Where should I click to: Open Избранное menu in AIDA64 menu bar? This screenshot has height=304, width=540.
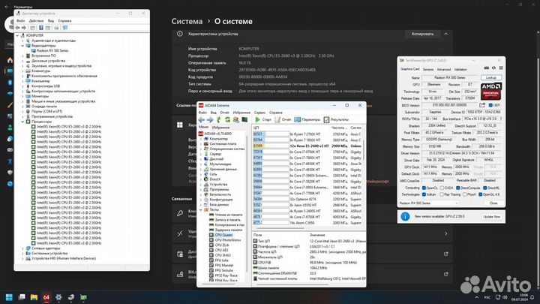pyautogui.click(x=241, y=113)
